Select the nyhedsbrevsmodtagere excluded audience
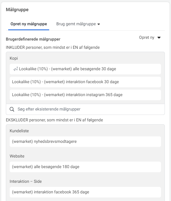This screenshot has width=171, height=201. 85,142
